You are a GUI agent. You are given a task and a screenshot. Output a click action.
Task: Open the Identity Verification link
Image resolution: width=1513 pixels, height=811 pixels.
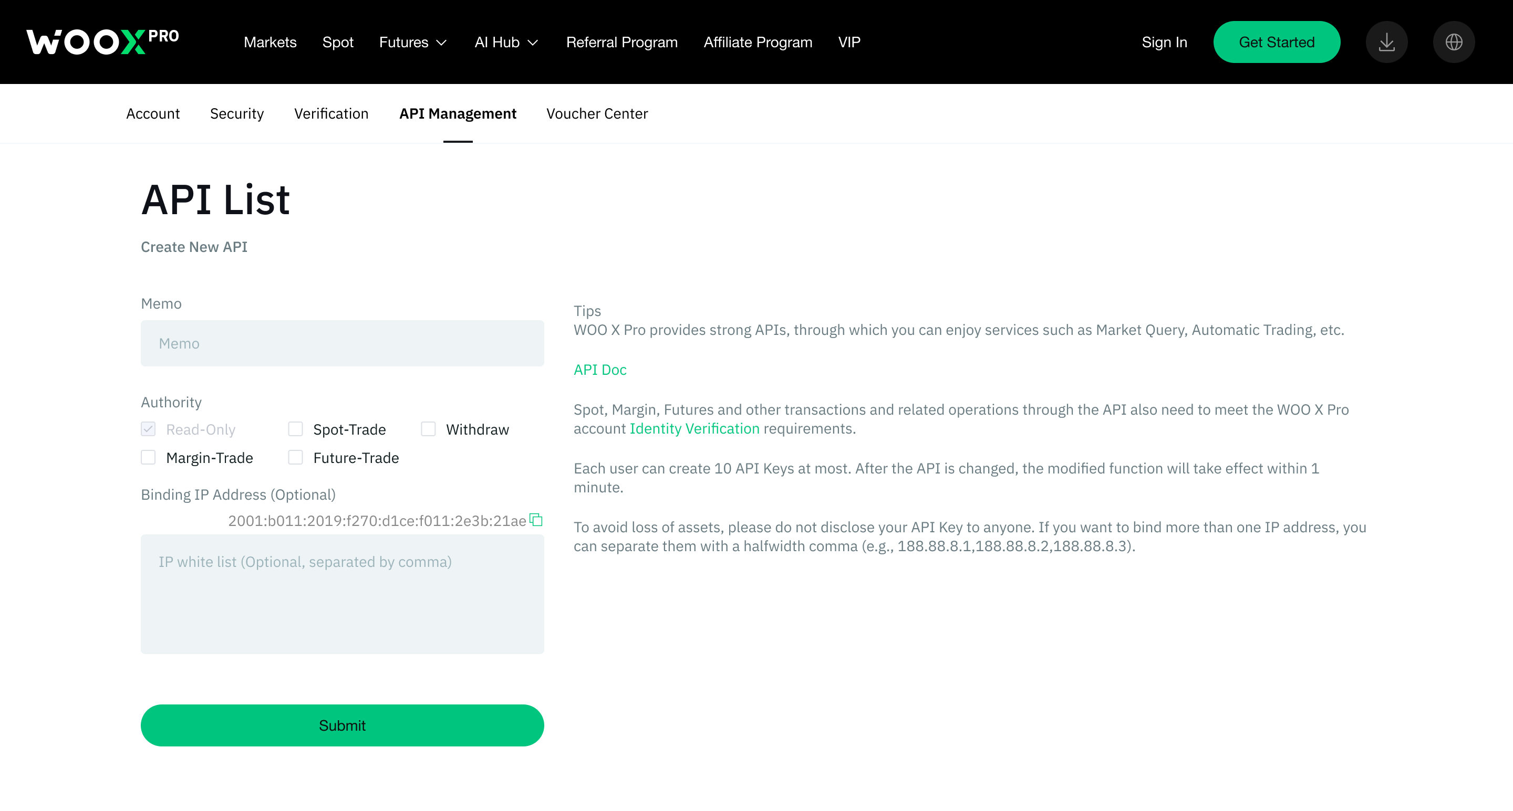(694, 428)
